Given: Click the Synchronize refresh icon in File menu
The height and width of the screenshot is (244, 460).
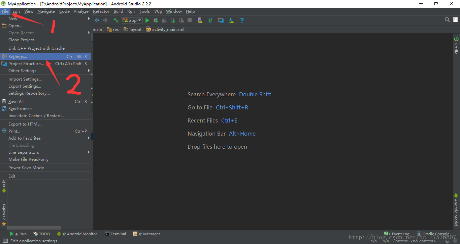Looking at the screenshot, I should click(x=4, y=108).
